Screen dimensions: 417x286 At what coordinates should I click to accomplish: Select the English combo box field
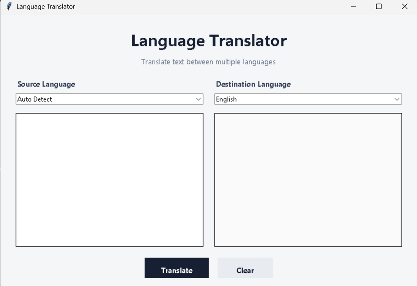point(308,99)
